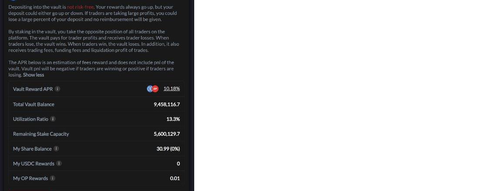The width and height of the screenshot is (479, 191).
Task: Collapse the description with Show less
Action: (x=34, y=75)
